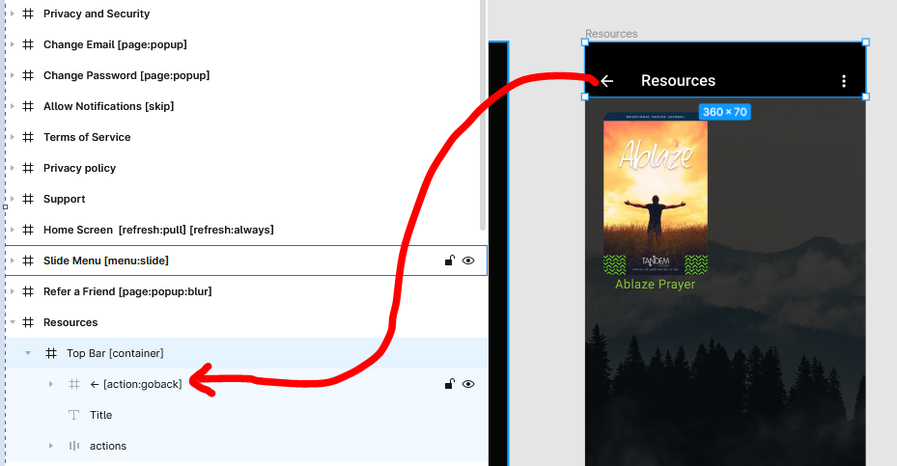Open the three-dot menu in Resources top bar
The image size is (897, 466).
click(x=844, y=81)
